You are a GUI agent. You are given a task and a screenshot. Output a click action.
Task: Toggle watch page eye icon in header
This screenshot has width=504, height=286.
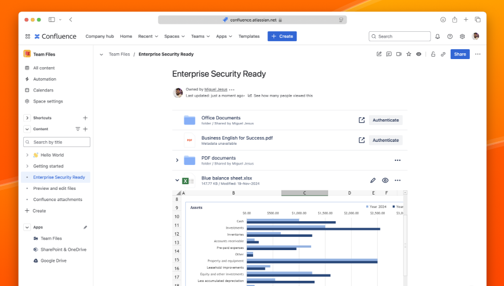(418, 54)
